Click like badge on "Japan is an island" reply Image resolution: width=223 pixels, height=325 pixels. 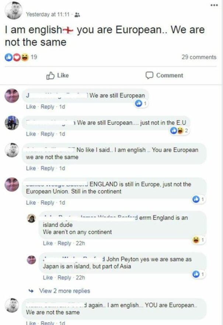point(199,274)
